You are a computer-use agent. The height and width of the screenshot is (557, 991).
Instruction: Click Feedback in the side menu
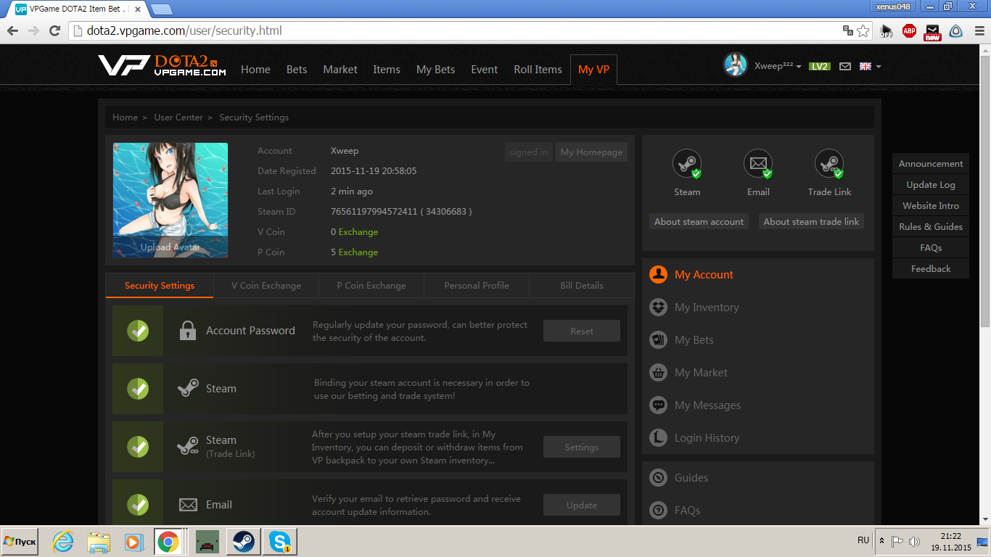pyautogui.click(x=931, y=269)
